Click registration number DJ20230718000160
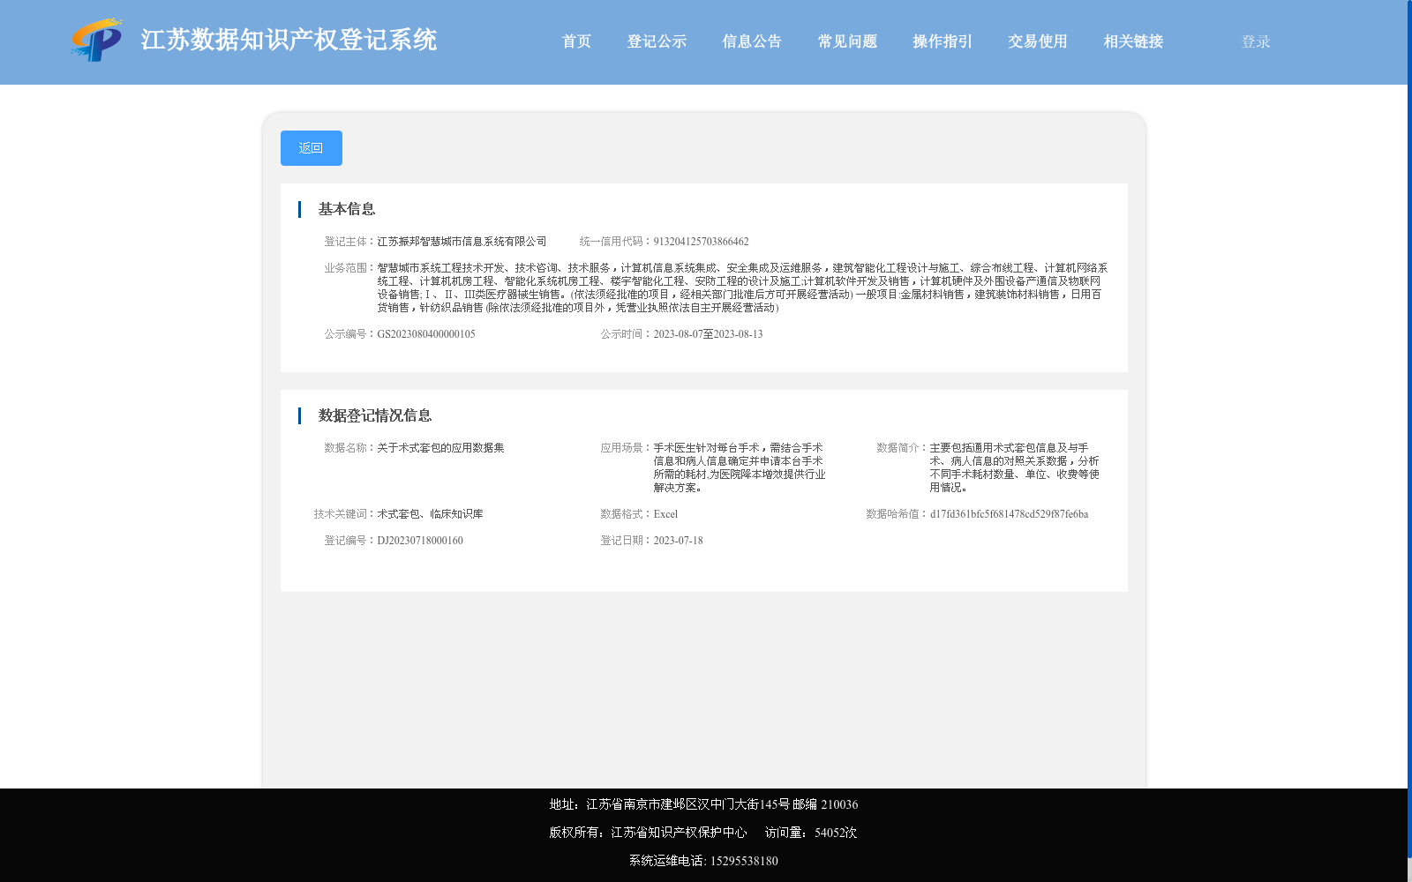Image resolution: width=1412 pixels, height=882 pixels. click(x=420, y=541)
